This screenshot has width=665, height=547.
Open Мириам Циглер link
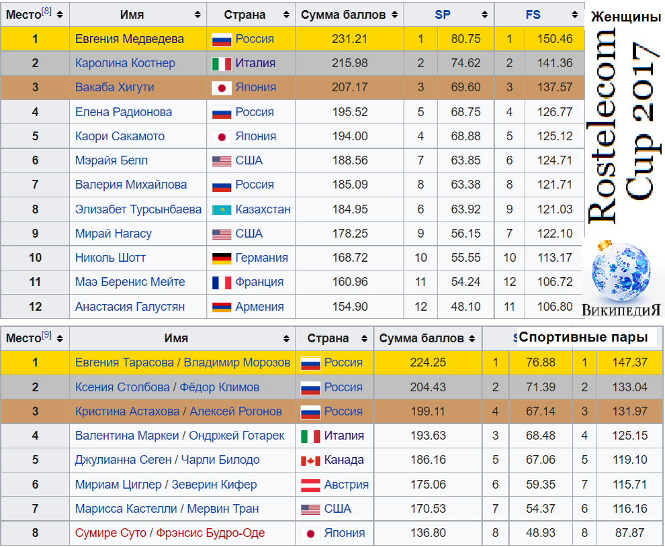[118, 485]
